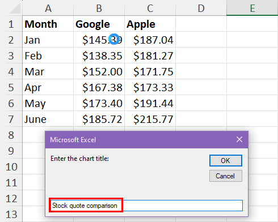Screen dimensions: 278x222
Task: Select cell with $215.77
Action: point(150,119)
